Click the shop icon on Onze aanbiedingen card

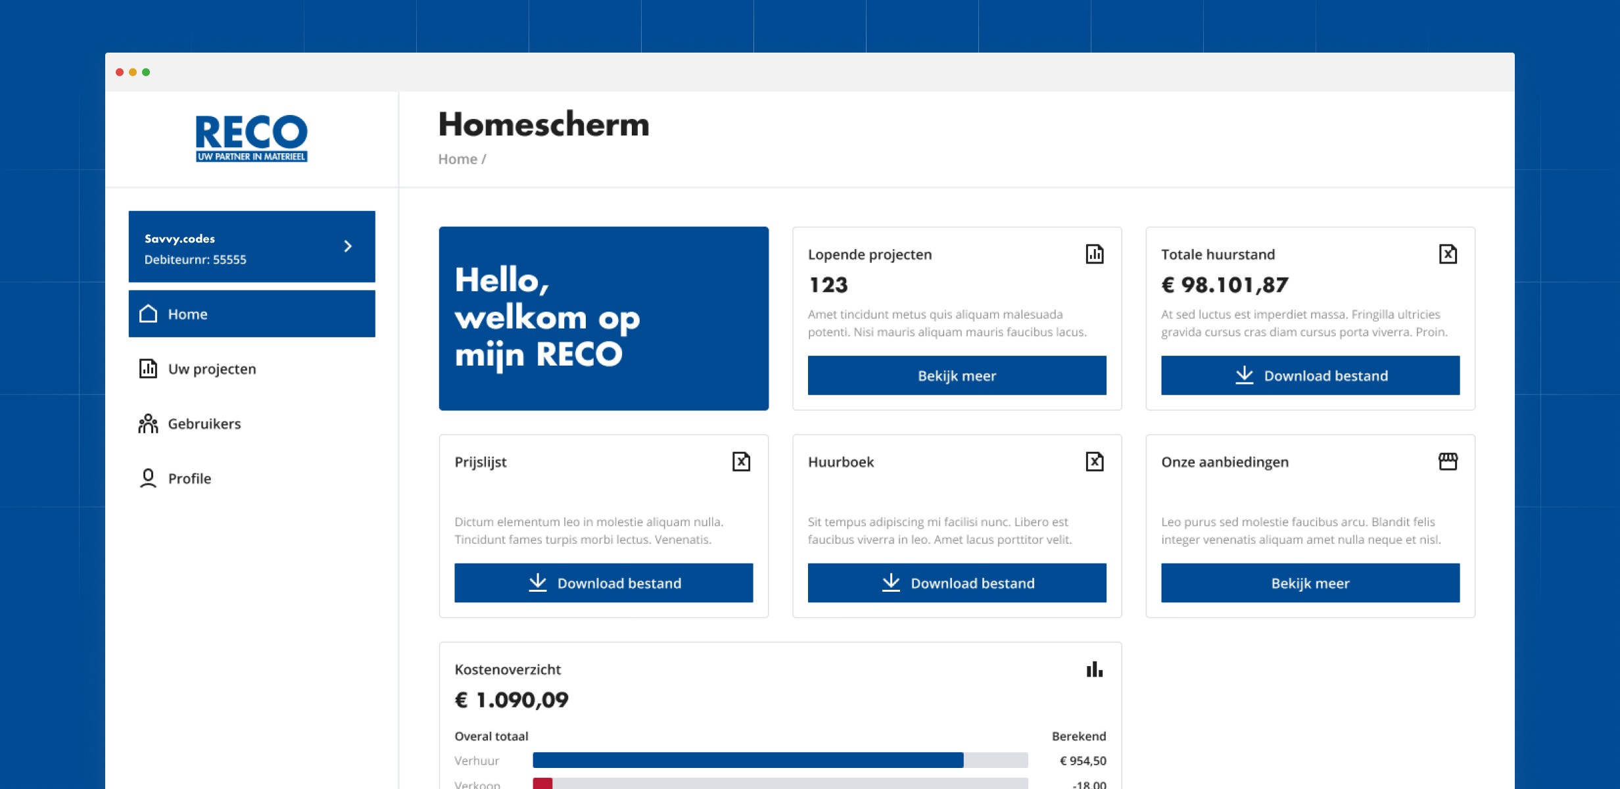(1448, 462)
